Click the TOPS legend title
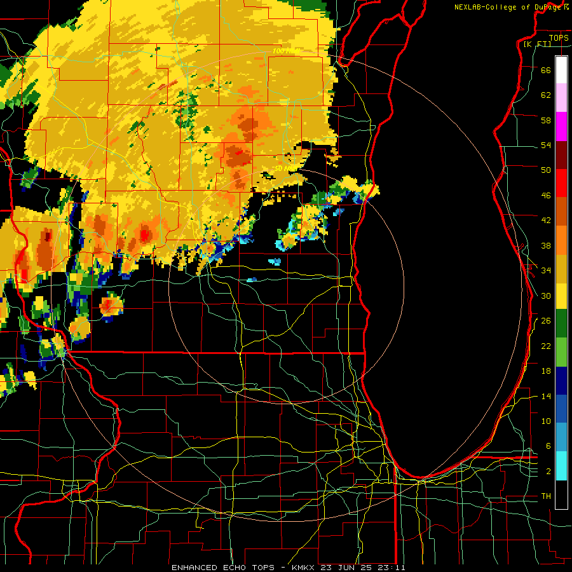The image size is (572, 572). pos(559,38)
